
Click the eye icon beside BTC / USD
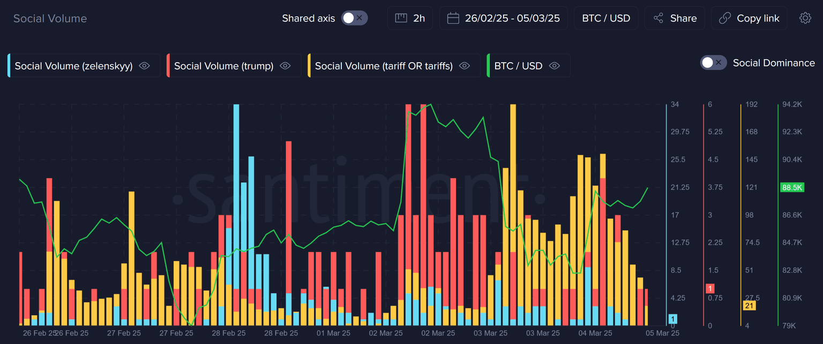pos(555,66)
